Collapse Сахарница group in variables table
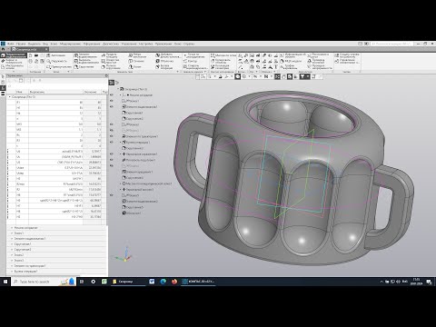This screenshot has width=436, height=327. pos(10,97)
